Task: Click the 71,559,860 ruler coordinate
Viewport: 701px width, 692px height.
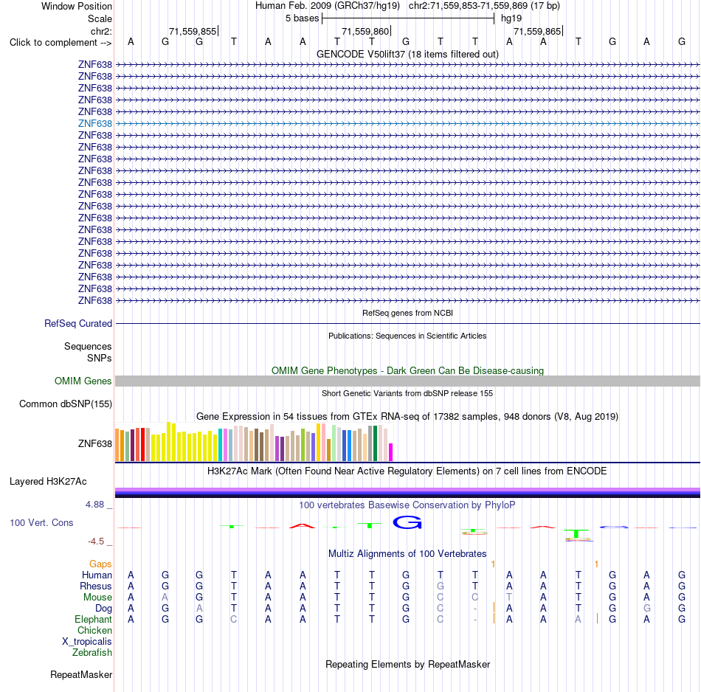Action: click(365, 31)
